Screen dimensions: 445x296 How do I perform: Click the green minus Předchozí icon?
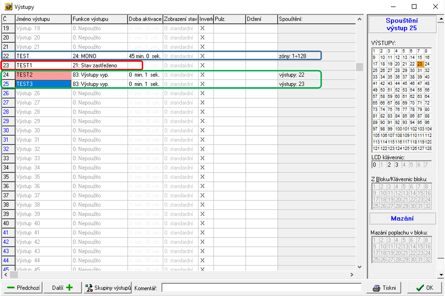click(11, 288)
